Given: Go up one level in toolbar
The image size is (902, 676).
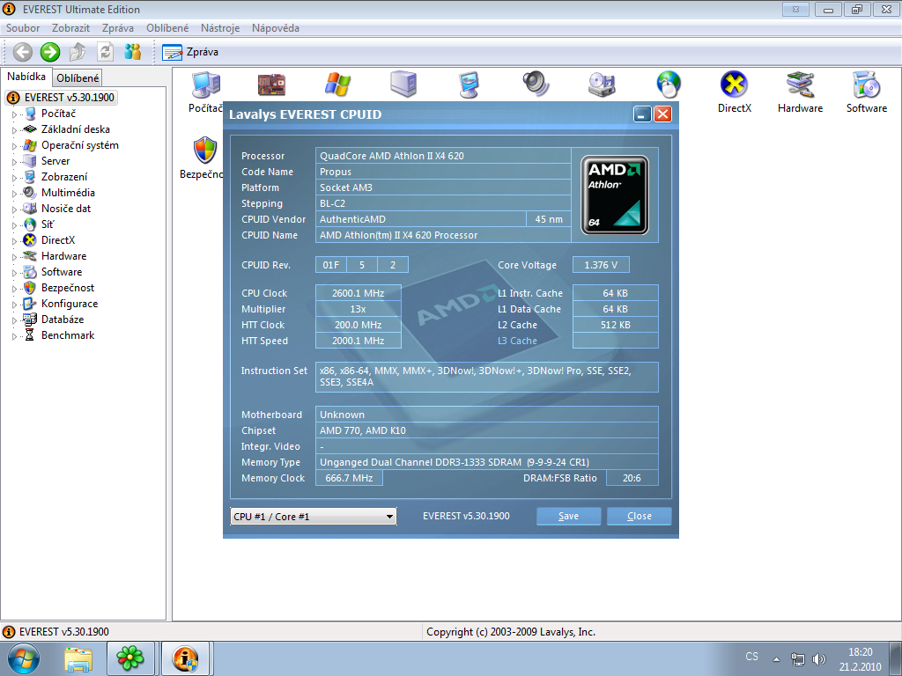Looking at the screenshot, I should coord(78,52).
